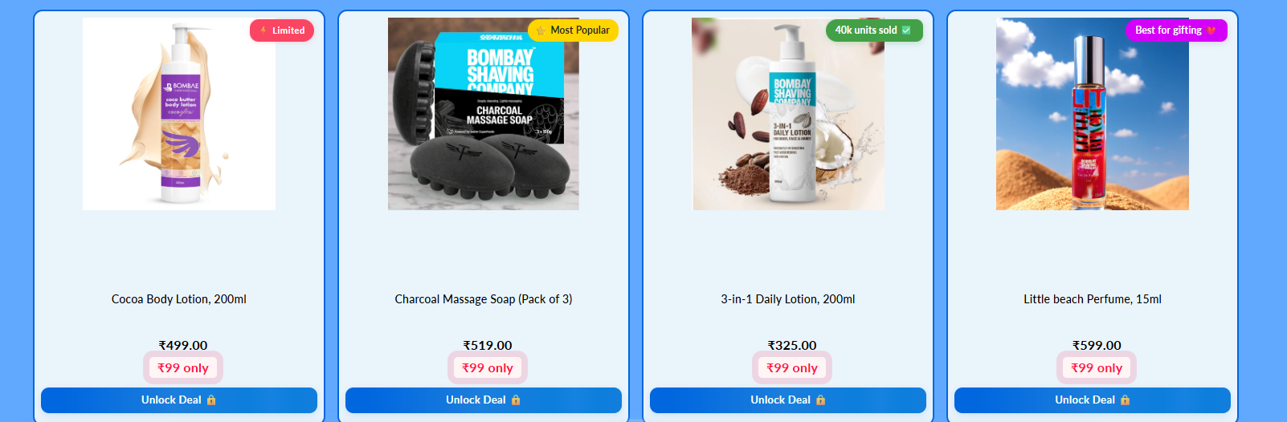Click the Most Popular star badge
1287x422 pixels.
pyautogui.click(x=573, y=30)
